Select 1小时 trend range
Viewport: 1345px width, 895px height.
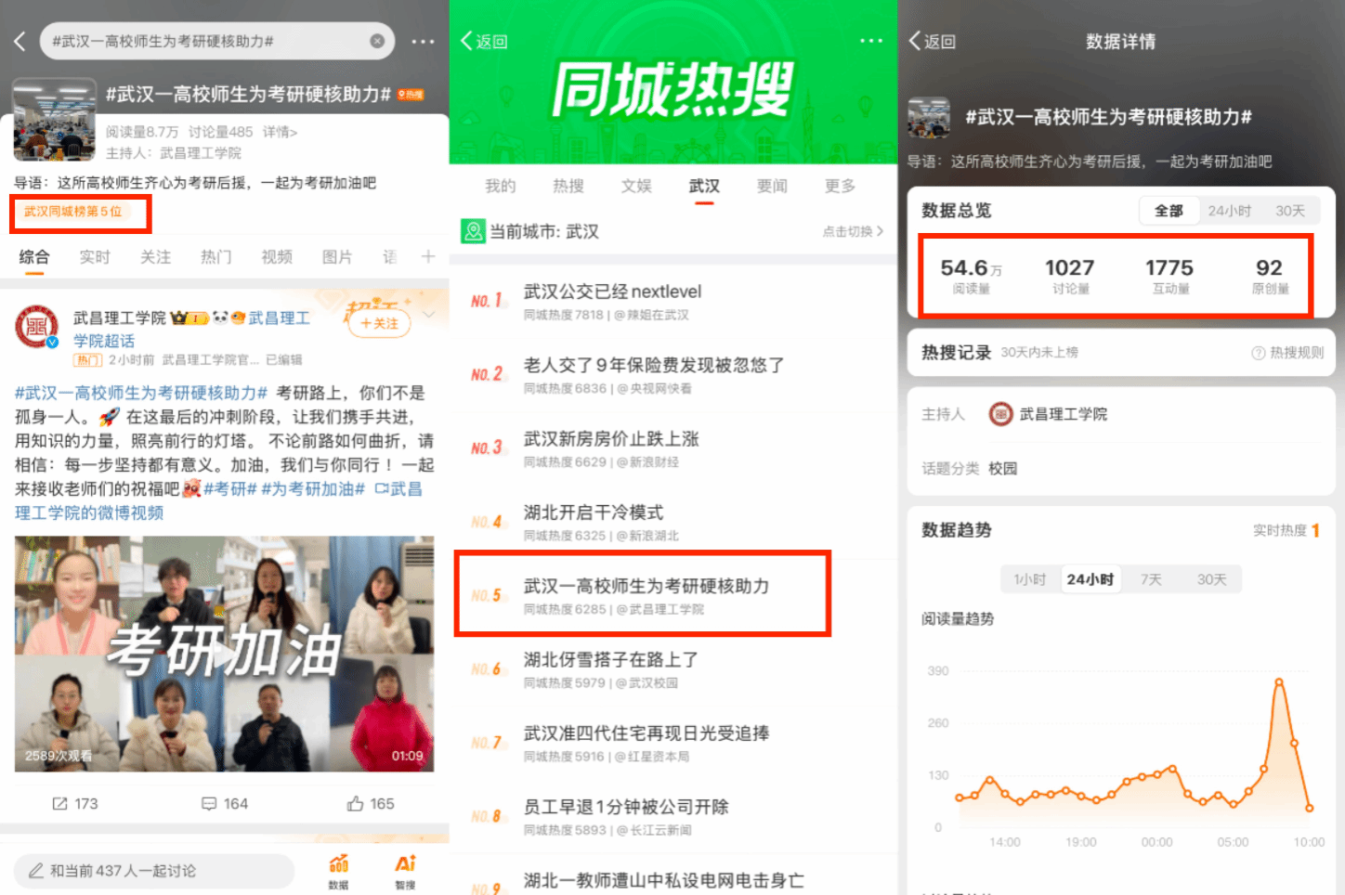point(1029,579)
